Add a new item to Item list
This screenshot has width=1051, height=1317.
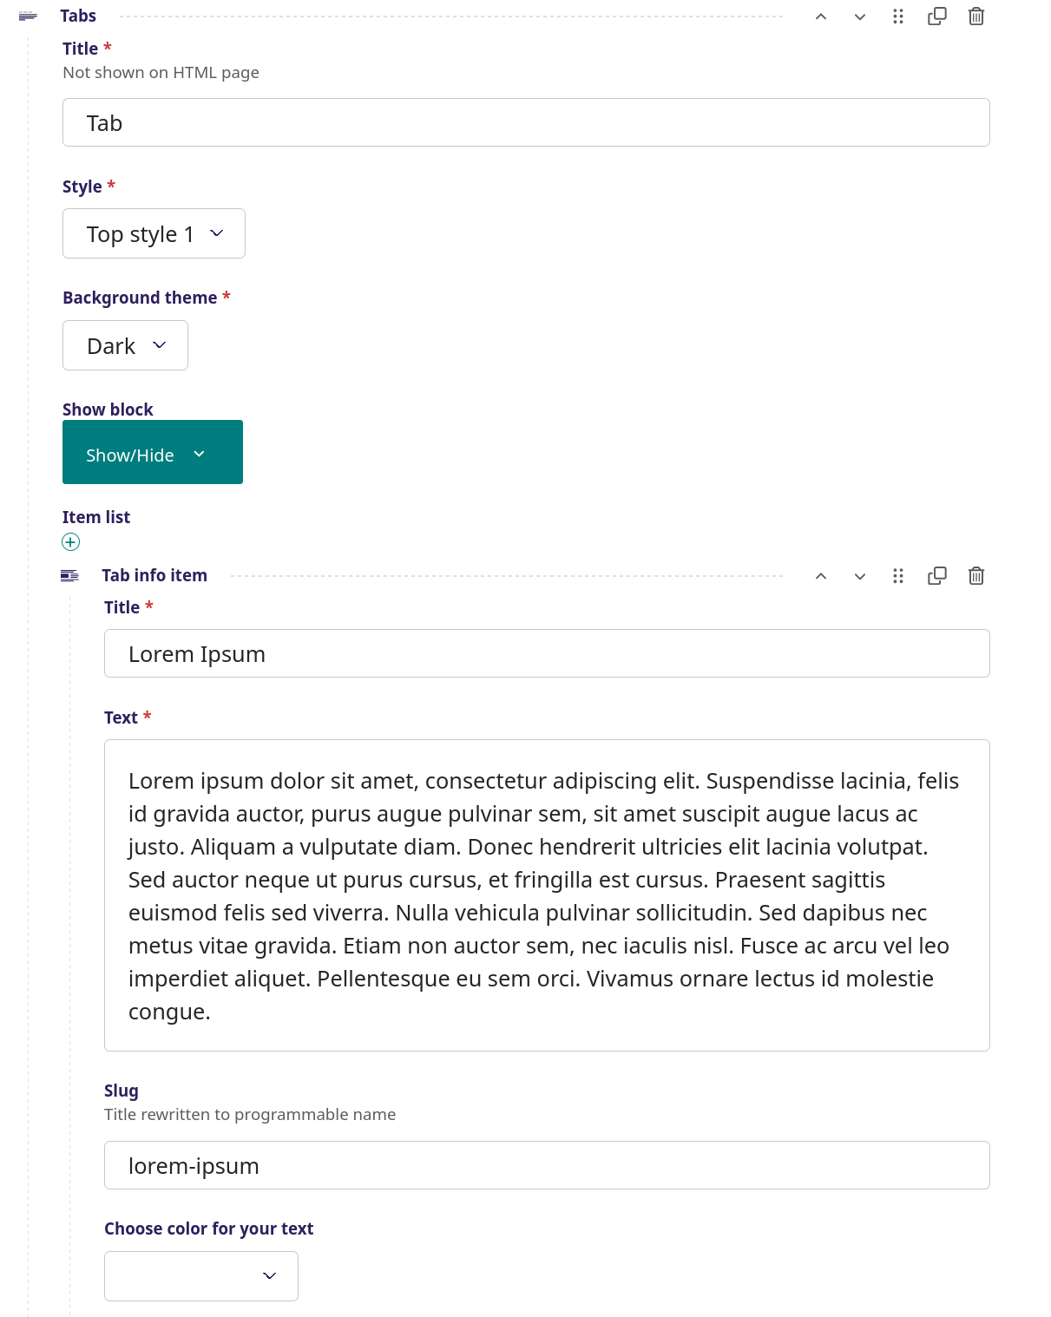pyautogui.click(x=71, y=542)
